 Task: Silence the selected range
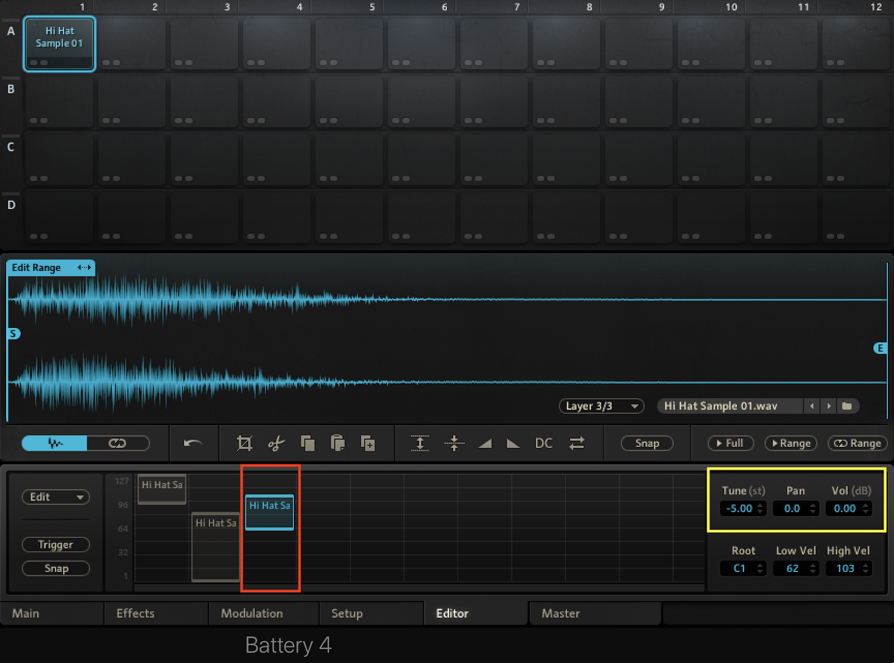[x=454, y=443]
